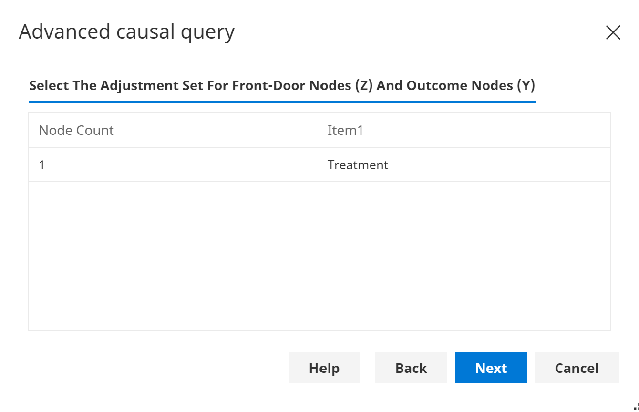
Task: Click the Advanced causal query title text
Action: coord(127,32)
